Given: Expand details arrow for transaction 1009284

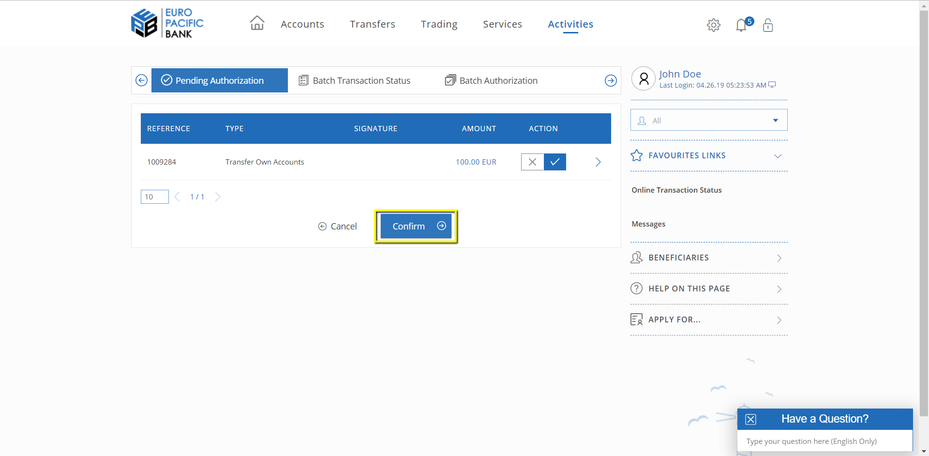Looking at the screenshot, I should (598, 162).
